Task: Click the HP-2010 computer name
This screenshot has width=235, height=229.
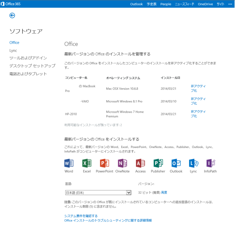Action: tap(71, 114)
